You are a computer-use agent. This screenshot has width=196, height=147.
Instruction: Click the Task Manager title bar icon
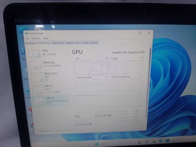coord(26,33)
